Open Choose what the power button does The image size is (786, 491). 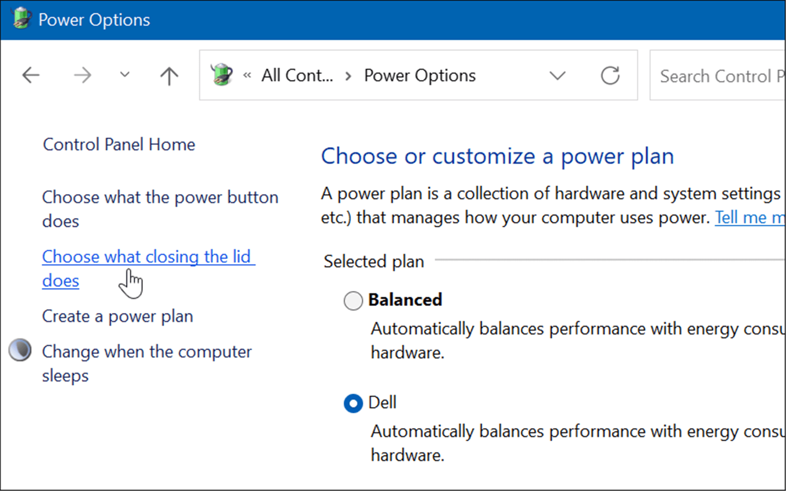[160, 198]
